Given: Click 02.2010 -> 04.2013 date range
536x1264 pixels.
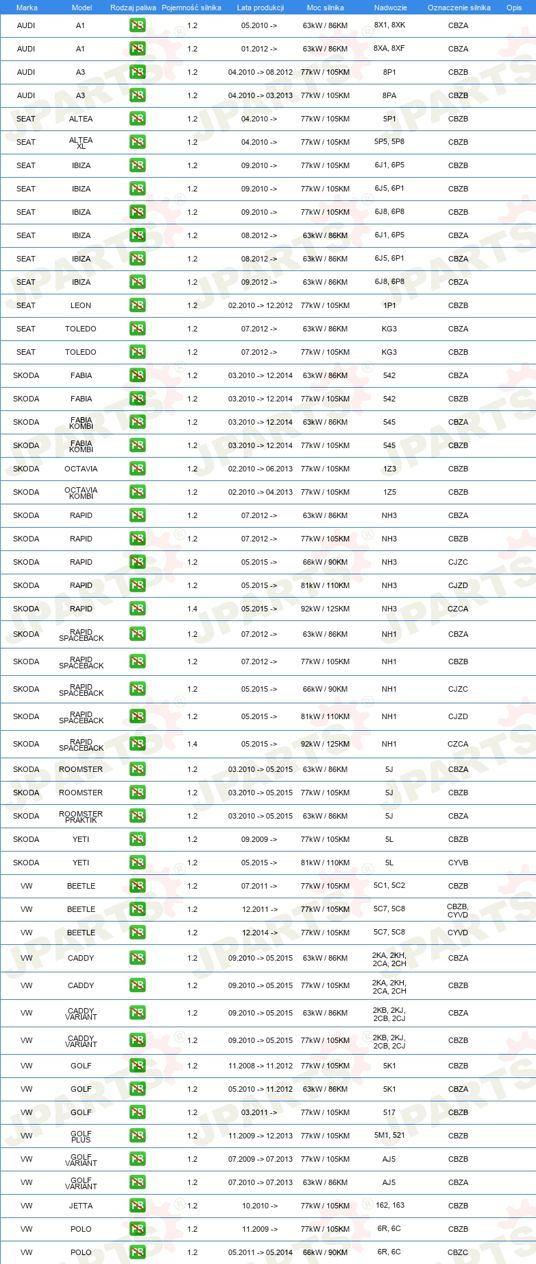Looking at the screenshot, I should click(260, 492).
